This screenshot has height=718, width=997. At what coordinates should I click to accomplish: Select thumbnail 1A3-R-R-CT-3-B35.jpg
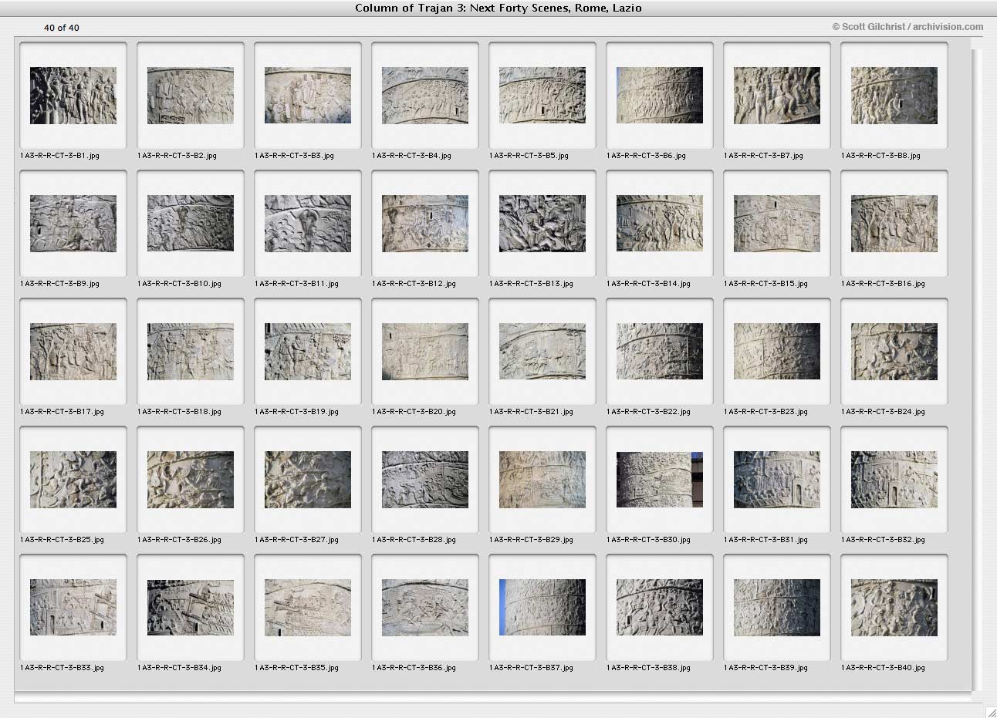click(x=308, y=608)
